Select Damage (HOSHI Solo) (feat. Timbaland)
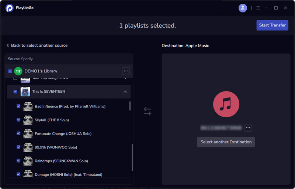Image resolution: width=295 pixels, height=189 pixels. pyautogui.click(x=69, y=175)
